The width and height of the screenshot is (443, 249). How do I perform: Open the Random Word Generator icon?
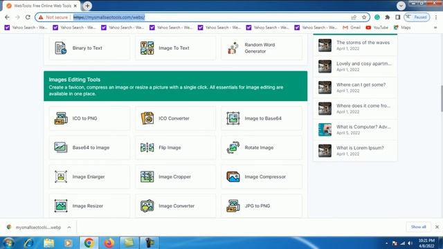pyautogui.click(x=233, y=48)
